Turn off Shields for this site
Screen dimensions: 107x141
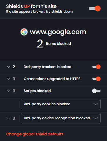coord(95,9)
